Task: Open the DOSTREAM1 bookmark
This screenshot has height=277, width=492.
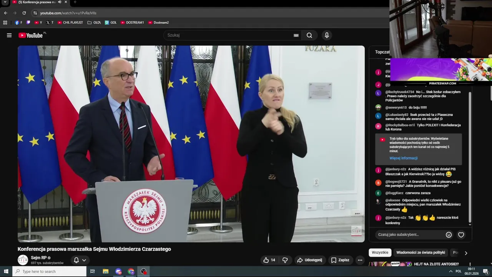Action: point(132,23)
